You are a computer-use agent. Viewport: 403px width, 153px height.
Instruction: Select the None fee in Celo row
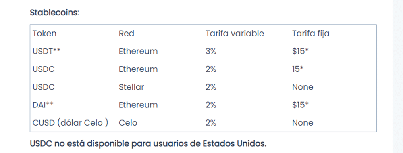point(303,123)
